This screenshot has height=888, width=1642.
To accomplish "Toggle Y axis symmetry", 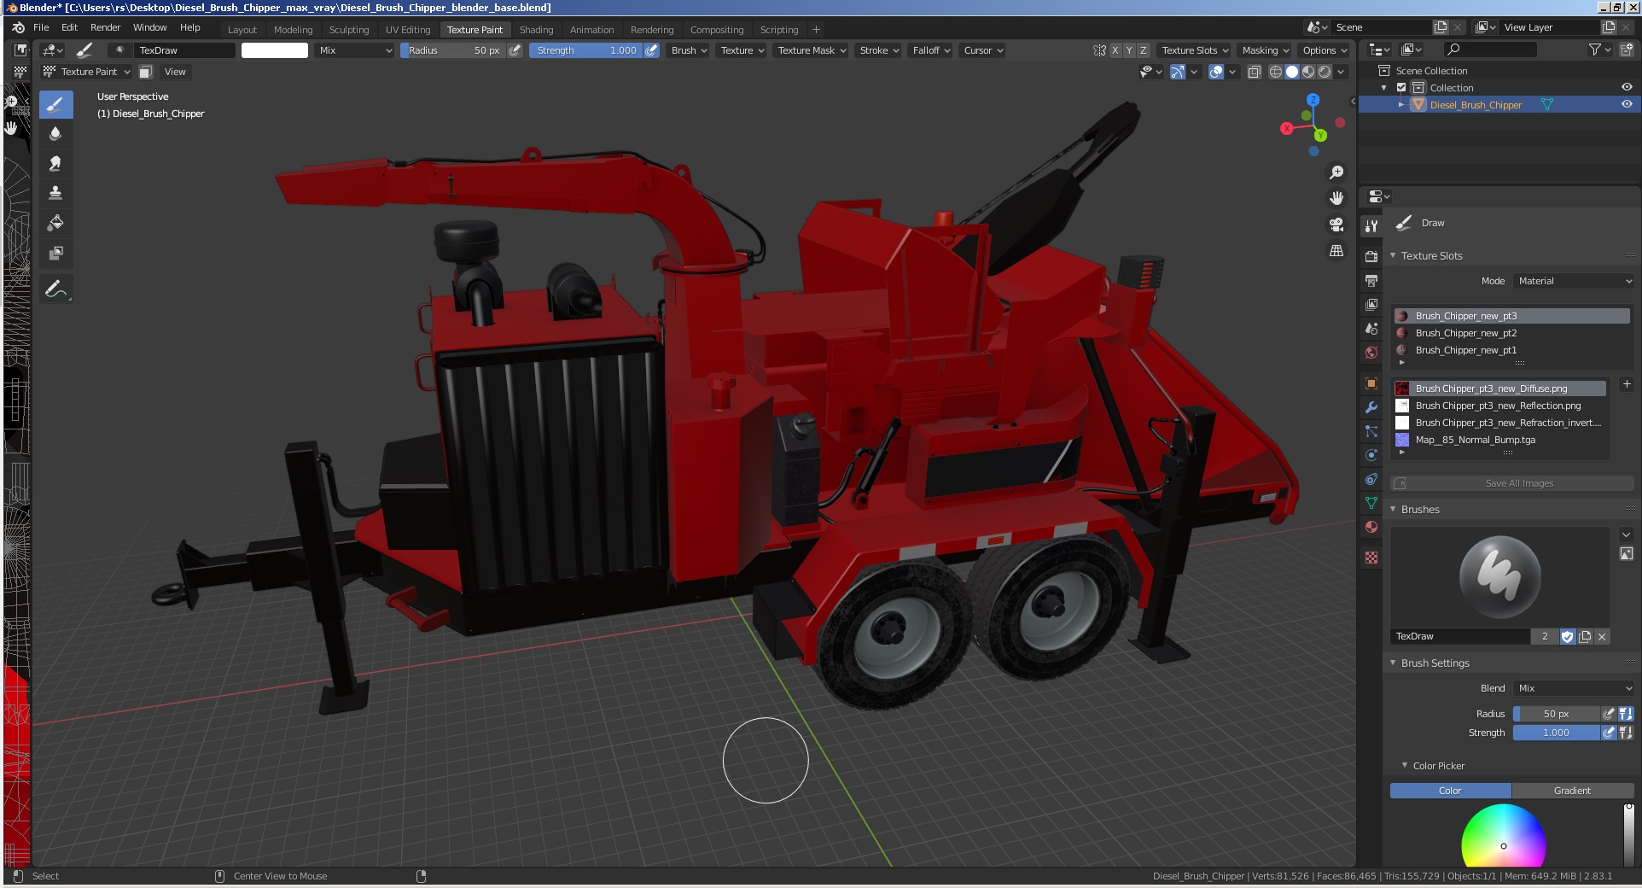I will (x=1129, y=50).
